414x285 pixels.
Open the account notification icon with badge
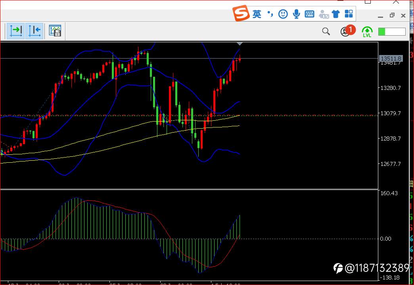(347, 30)
